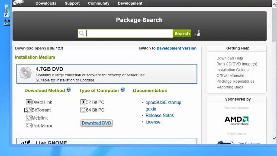
Task: Click the Download DVD button
Action: click(97, 123)
